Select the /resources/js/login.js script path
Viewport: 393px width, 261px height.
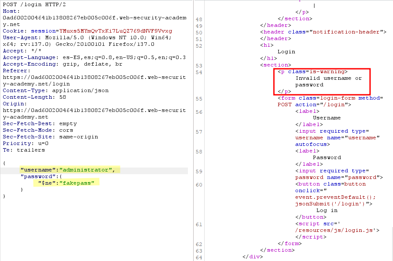[x=334, y=230]
